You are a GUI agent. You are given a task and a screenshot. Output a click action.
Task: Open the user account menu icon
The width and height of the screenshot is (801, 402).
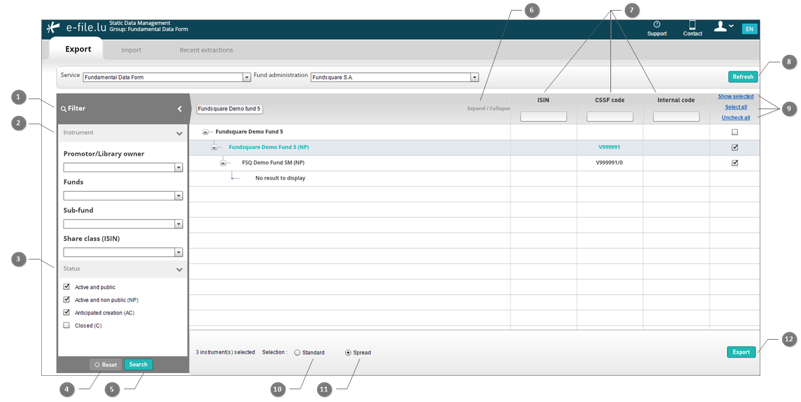click(724, 26)
